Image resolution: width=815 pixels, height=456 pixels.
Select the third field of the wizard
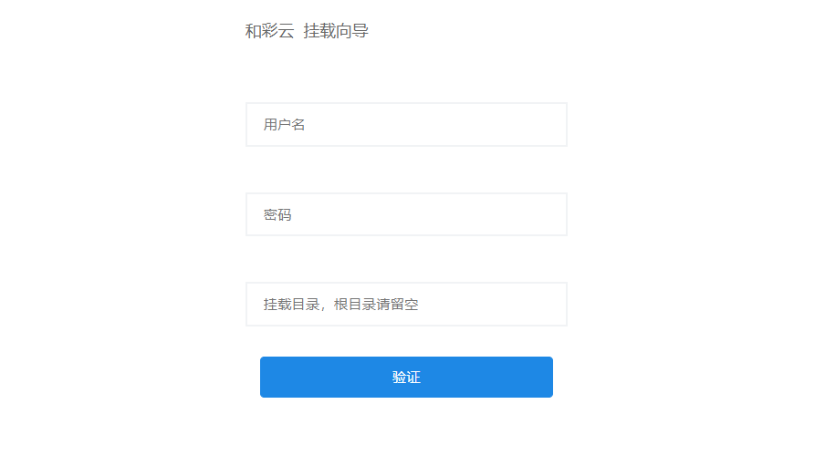pos(406,304)
